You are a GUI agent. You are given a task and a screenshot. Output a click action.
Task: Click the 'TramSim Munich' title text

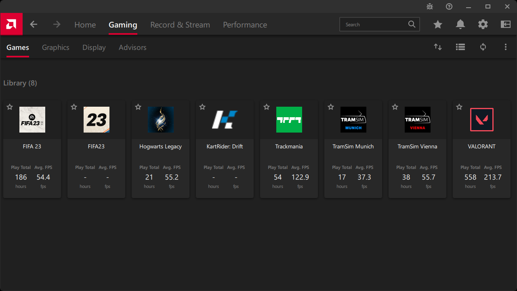tap(353, 146)
